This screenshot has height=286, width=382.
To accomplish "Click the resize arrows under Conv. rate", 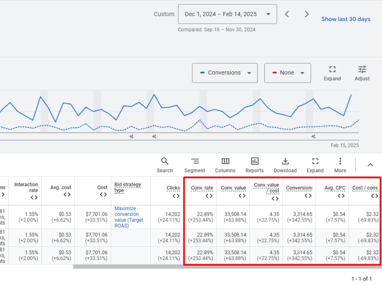I will [x=209, y=196].
